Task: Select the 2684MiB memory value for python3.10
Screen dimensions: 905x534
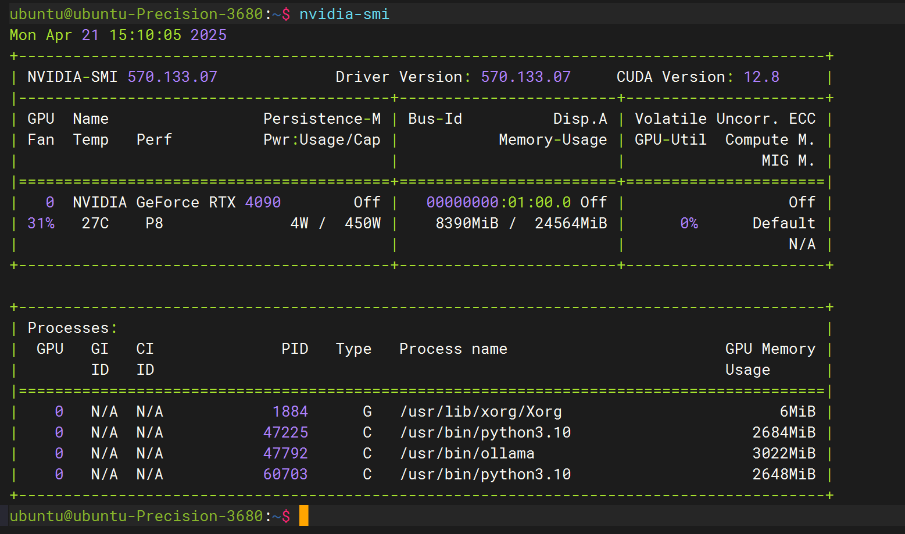Action: click(784, 432)
